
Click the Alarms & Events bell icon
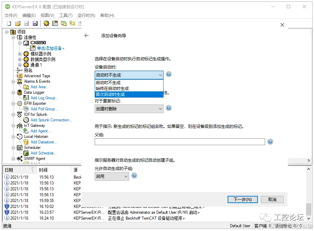point(19,81)
